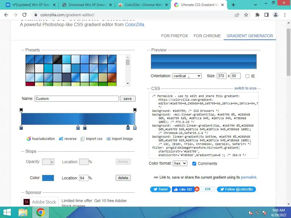Switch to Win XP Simulator Updated tab
291x218 pixels.
[31, 5]
